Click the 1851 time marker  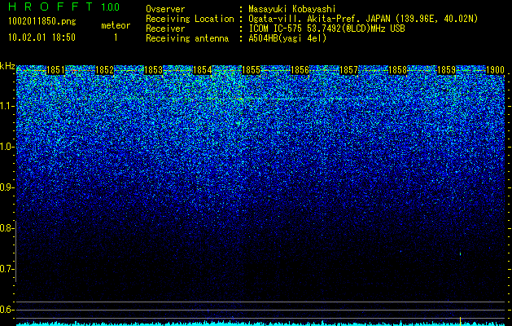[55, 70]
